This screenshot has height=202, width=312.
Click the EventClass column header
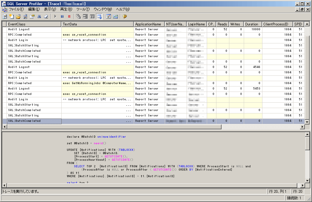34,24
